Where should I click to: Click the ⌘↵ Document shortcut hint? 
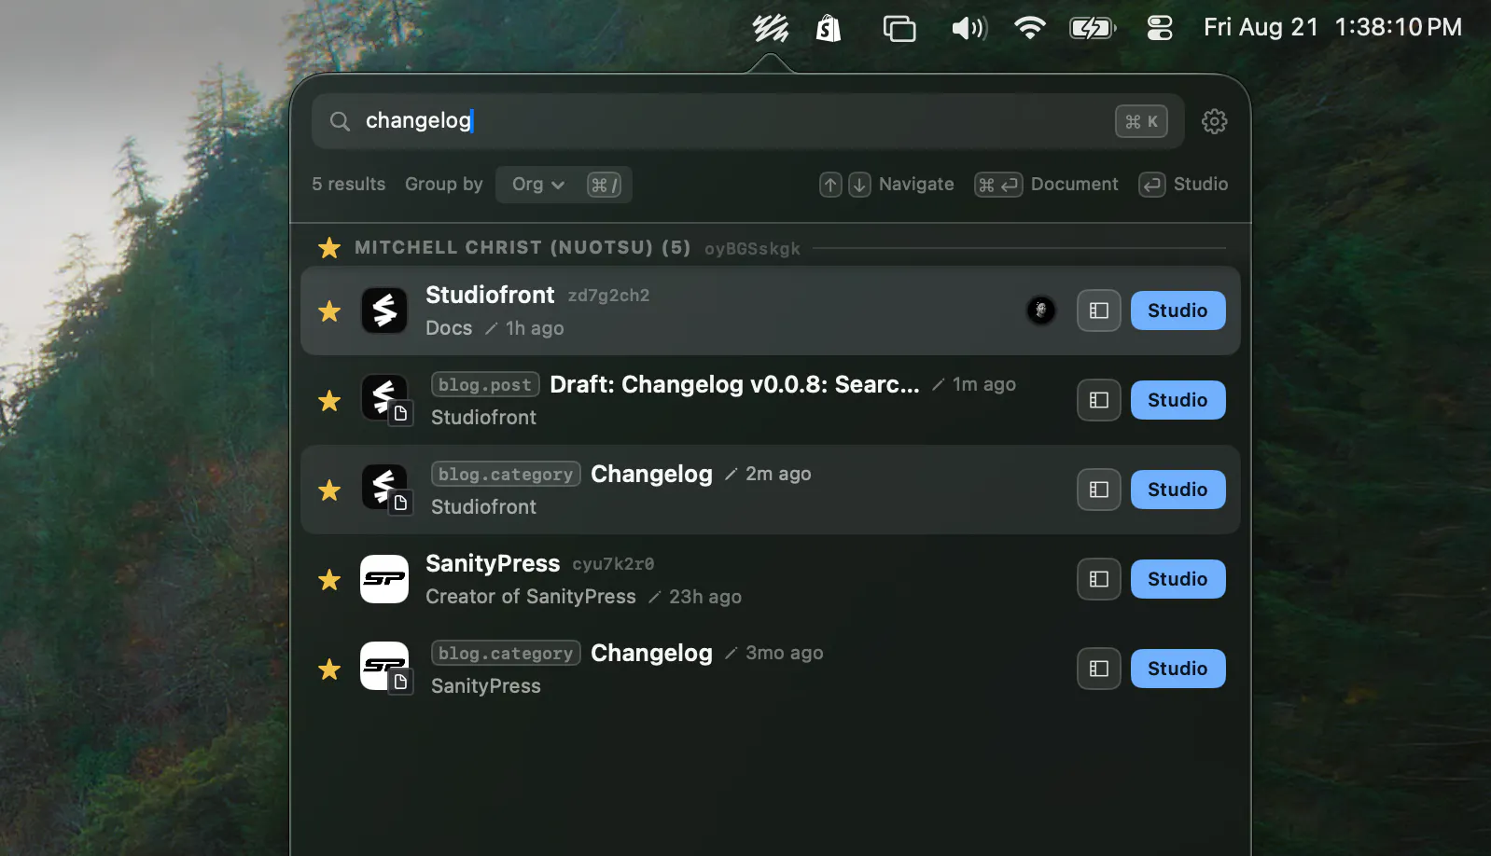pos(998,185)
